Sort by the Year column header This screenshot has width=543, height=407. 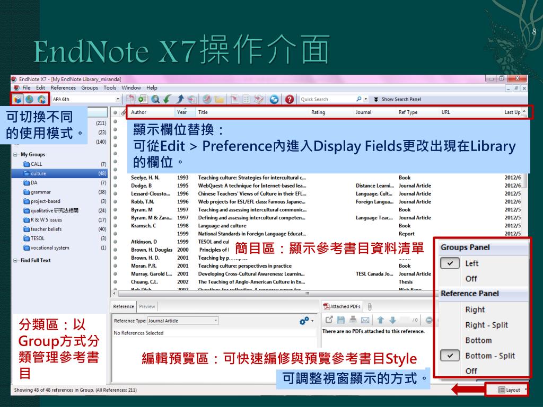(185, 112)
